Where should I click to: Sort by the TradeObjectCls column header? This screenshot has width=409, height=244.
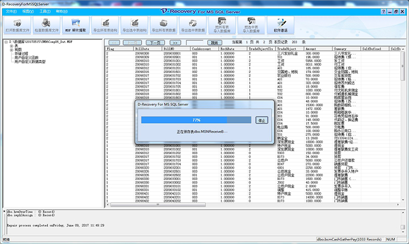click(262, 49)
